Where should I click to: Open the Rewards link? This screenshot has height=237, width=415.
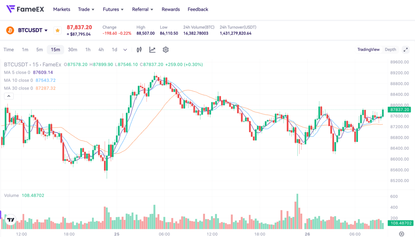(170, 9)
